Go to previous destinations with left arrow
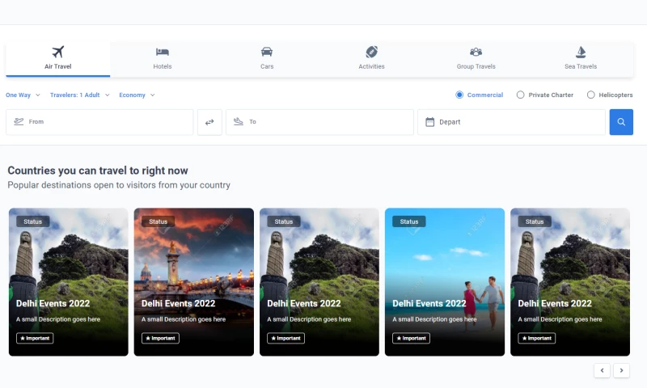The width and height of the screenshot is (647, 388). (x=602, y=370)
